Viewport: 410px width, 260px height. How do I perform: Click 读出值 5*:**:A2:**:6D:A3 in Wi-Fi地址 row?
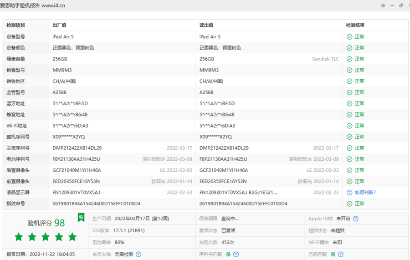[x=217, y=126]
